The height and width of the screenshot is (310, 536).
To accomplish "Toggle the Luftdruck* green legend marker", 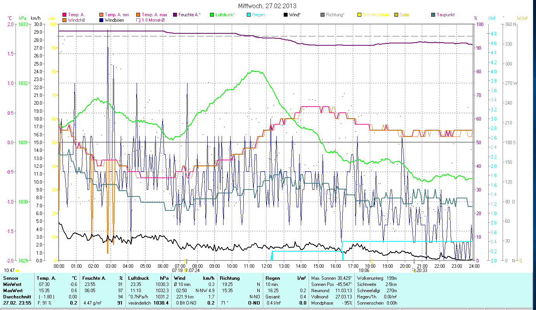I will (x=212, y=15).
